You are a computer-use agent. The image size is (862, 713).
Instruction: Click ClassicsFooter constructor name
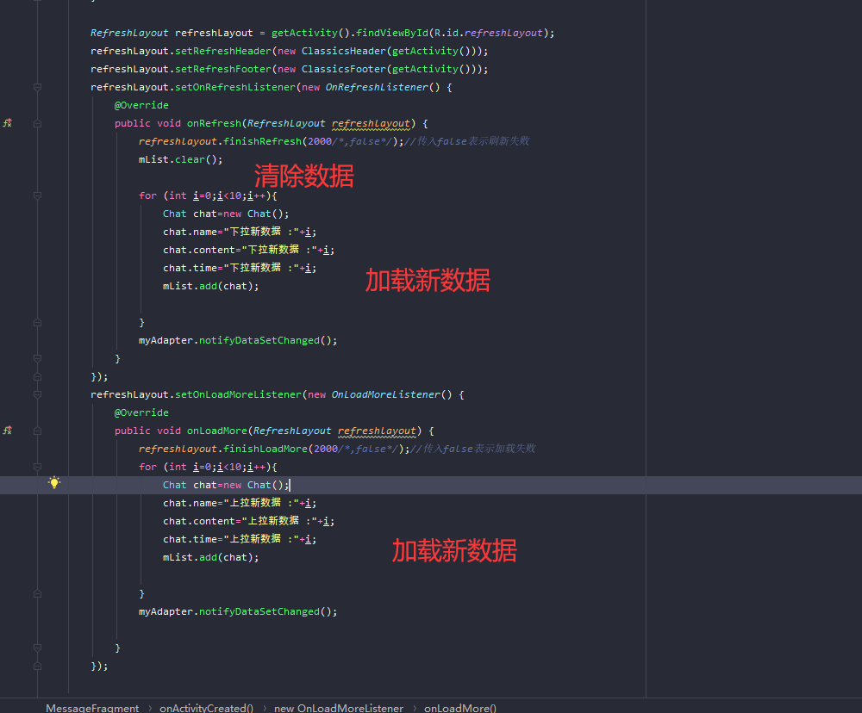pyautogui.click(x=344, y=69)
